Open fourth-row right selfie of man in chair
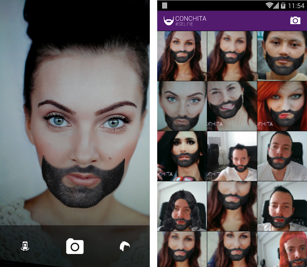Image resolution: width=307 pixels, height=267 pixels. coord(282,206)
